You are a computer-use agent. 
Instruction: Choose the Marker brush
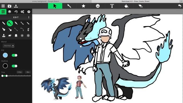click(x=28, y=23)
